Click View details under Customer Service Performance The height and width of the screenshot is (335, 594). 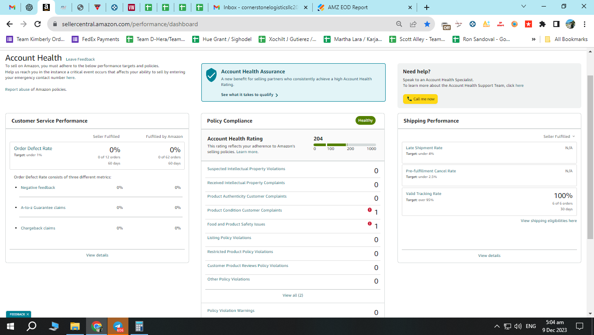pyautogui.click(x=97, y=255)
